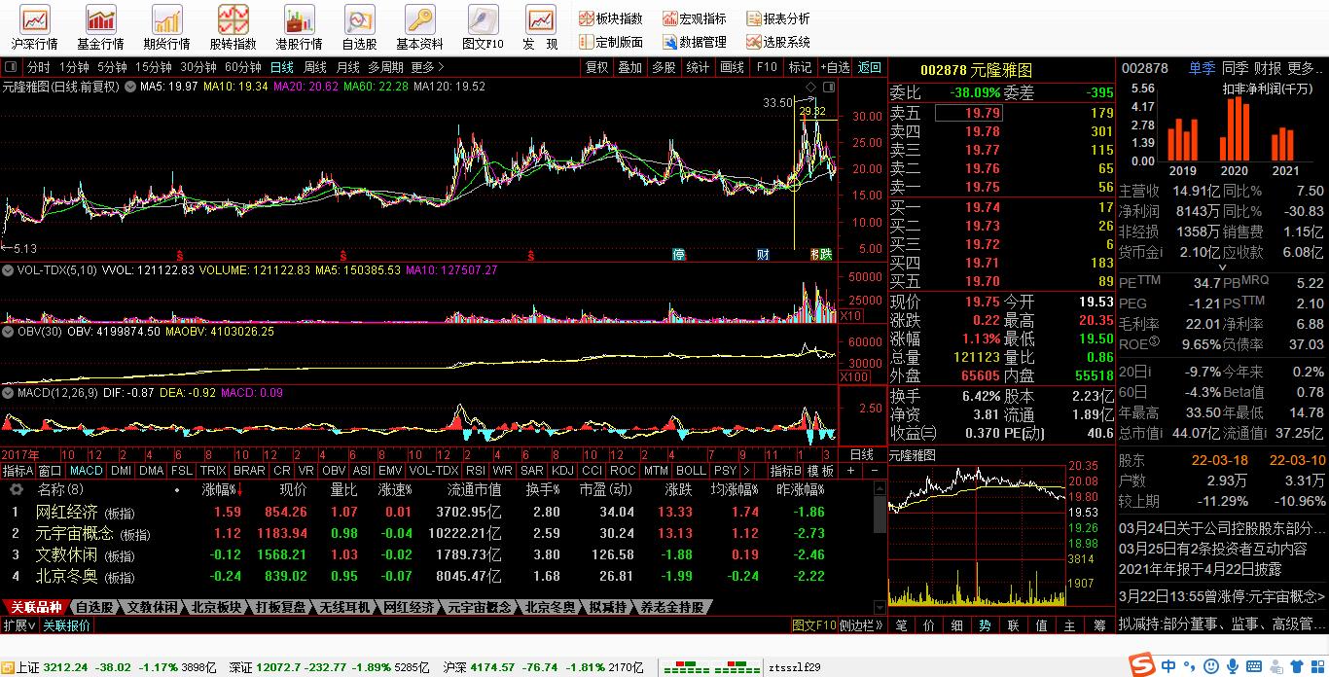Switch to the 周线 weekly chart tab
This screenshot has height=677, width=1329.
314,67
